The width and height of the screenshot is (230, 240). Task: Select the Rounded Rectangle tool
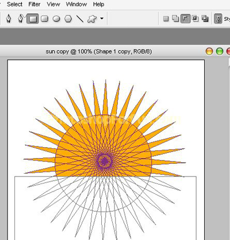tap(44, 18)
